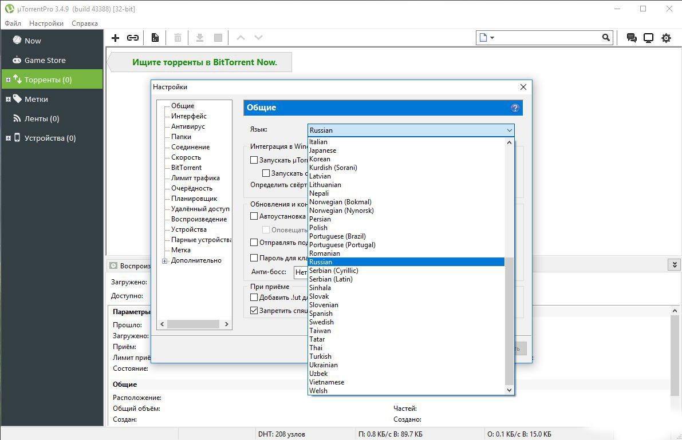Toggle the indented Запускать checkbox
The width and height of the screenshot is (682, 440).
tap(266, 173)
